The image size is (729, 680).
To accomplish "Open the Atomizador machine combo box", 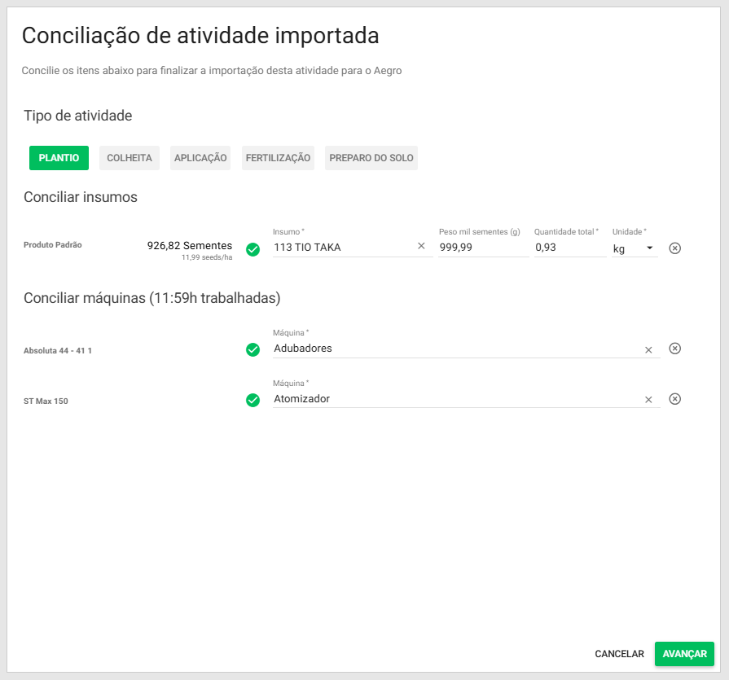I will click(452, 399).
